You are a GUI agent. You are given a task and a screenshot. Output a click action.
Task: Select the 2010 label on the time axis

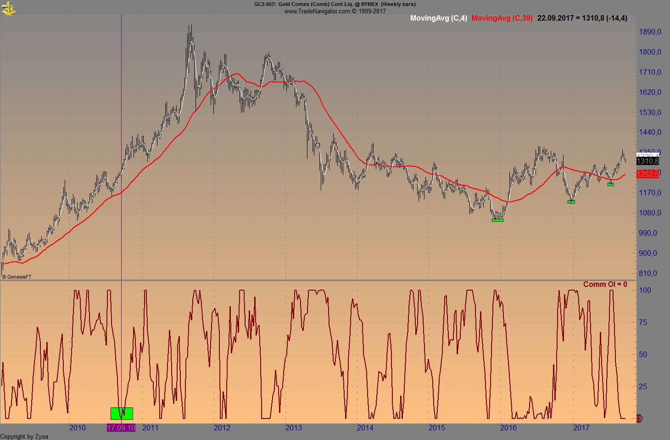[x=77, y=428]
